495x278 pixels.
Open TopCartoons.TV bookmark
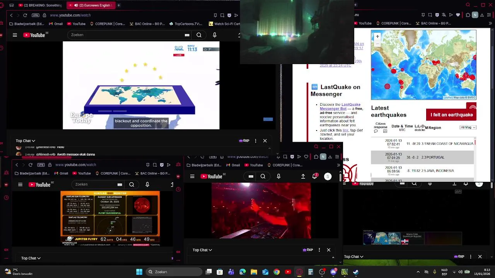[186, 24]
